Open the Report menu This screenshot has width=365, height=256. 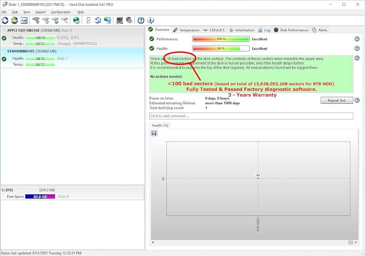click(x=41, y=12)
